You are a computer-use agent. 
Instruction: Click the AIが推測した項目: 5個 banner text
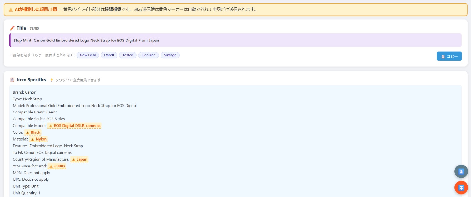coord(36,9)
